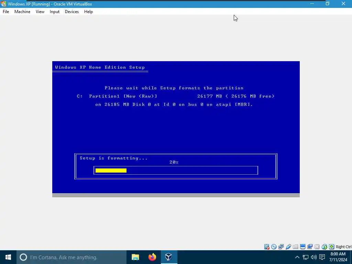Click the shared folders status icon
Image resolution: width=352 pixels, height=264 pixels.
[x=295, y=247]
